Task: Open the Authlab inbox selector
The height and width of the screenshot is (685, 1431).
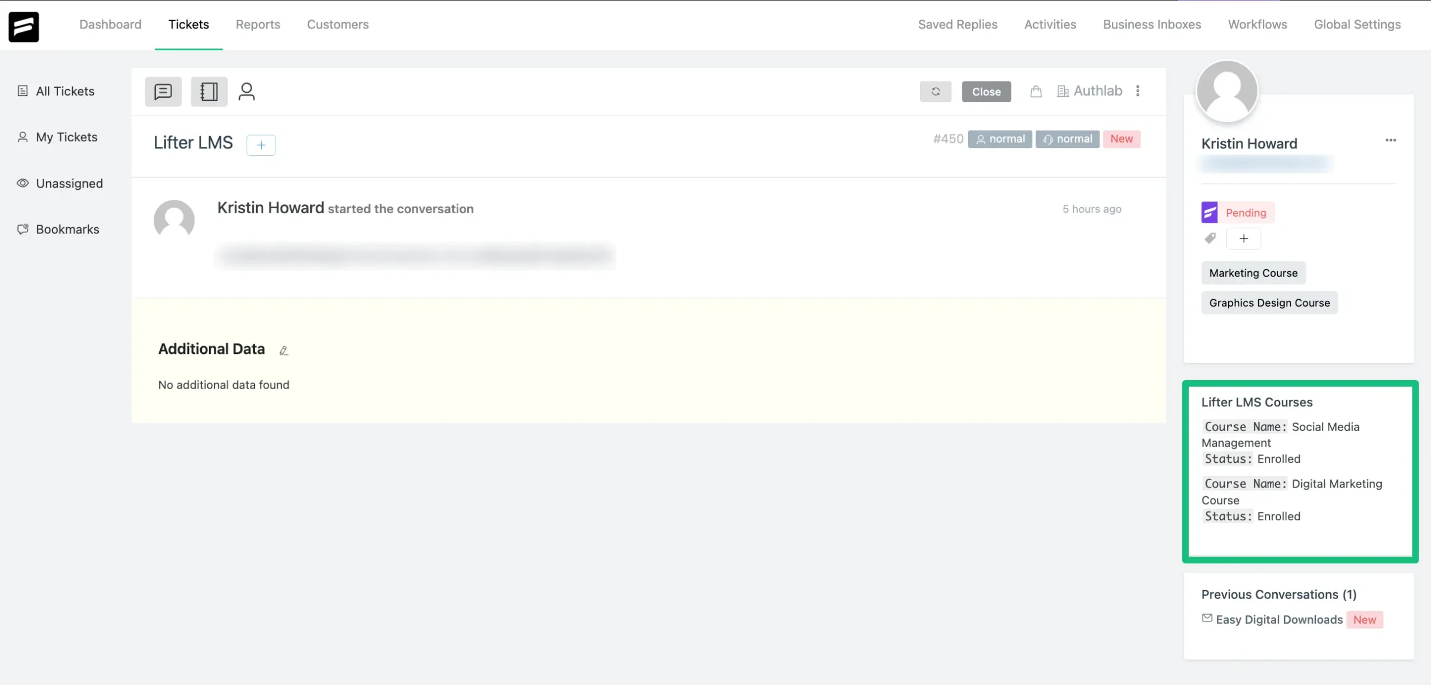Action: pos(1089,91)
